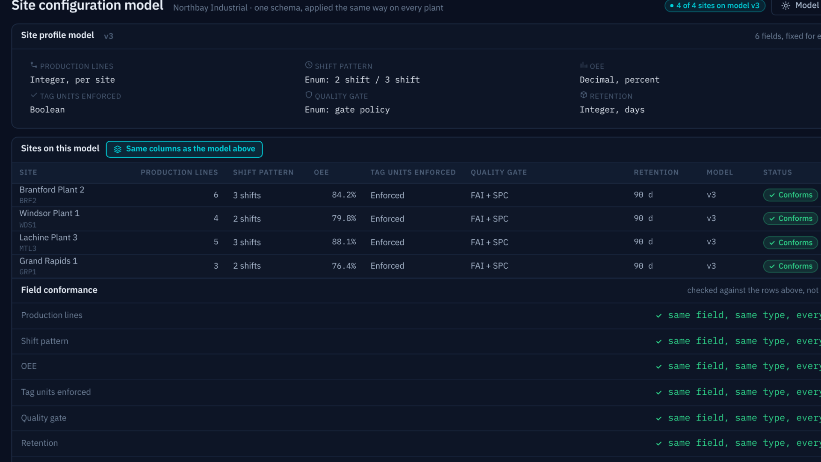Click the Production lines conformance check icon

(x=659, y=316)
